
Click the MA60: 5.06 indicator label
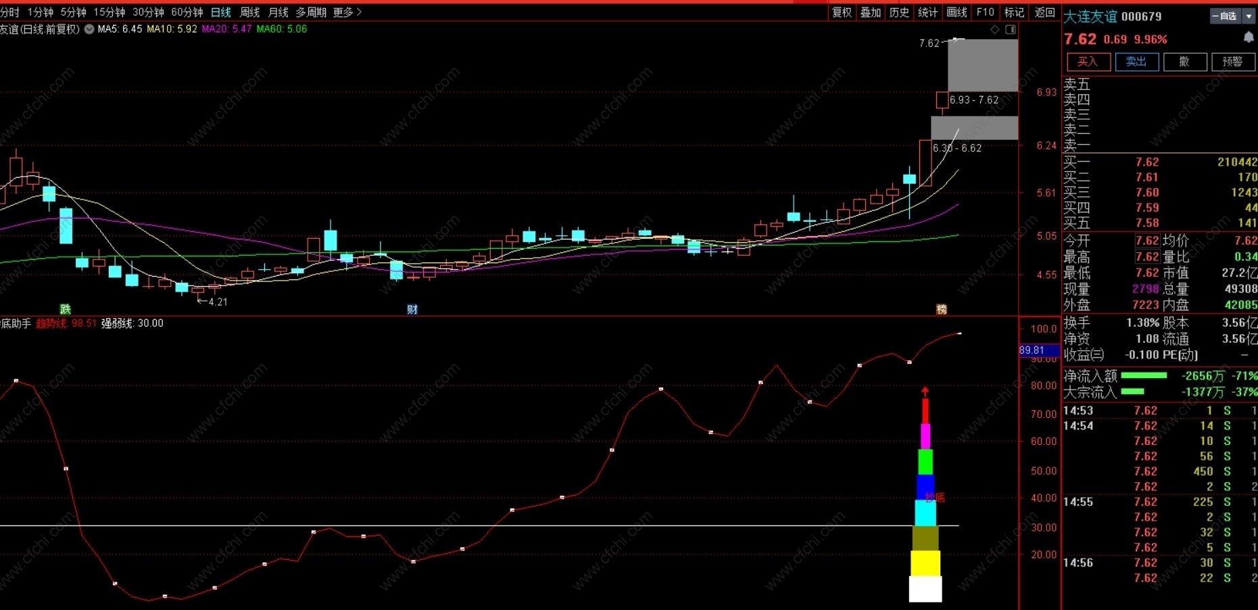coord(282,29)
